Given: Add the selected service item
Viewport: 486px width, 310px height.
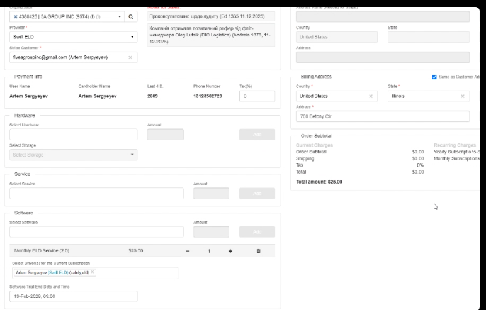Looking at the screenshot, I should [x=257, y=194].
